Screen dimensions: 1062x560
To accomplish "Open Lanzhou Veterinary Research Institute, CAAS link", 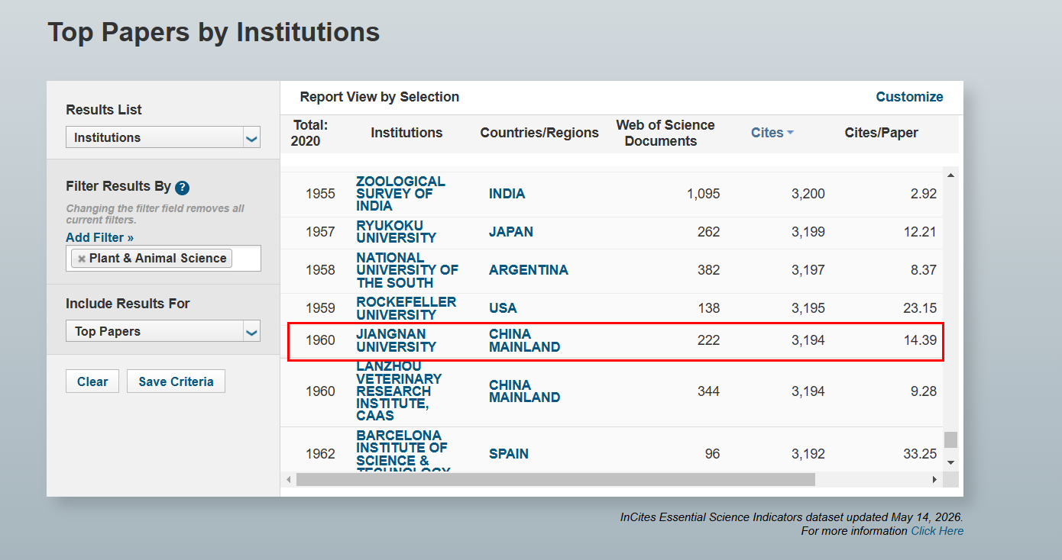I will pyautogui.click(x=399, y=391).
